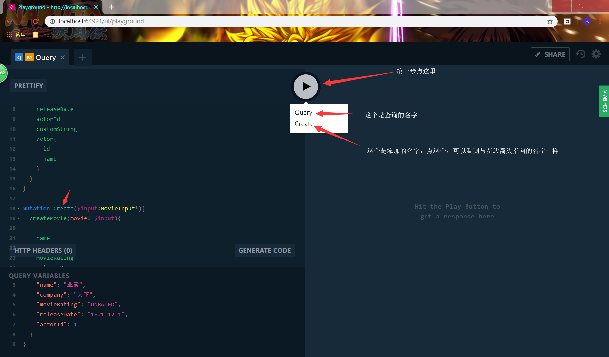Click the response placeholder text area
The width and height of the screenshot is (609, 357).
pos(457,211)
